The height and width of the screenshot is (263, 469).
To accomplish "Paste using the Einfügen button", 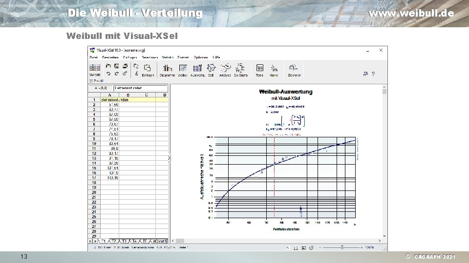I will tap(148, 70).
